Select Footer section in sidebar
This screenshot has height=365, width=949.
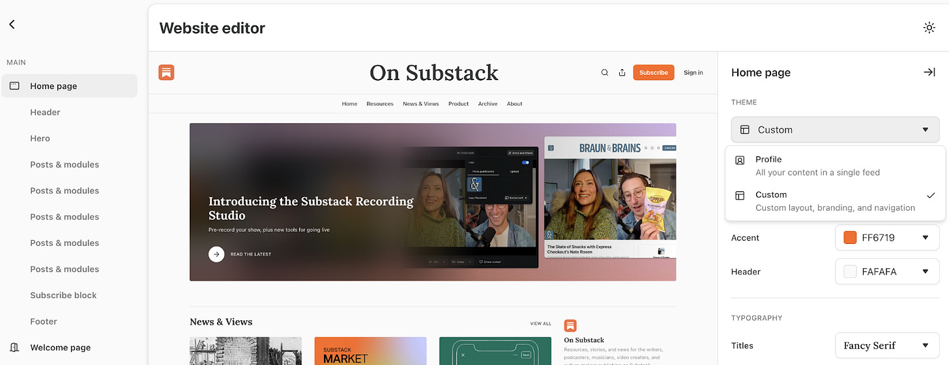click(44, 321)
